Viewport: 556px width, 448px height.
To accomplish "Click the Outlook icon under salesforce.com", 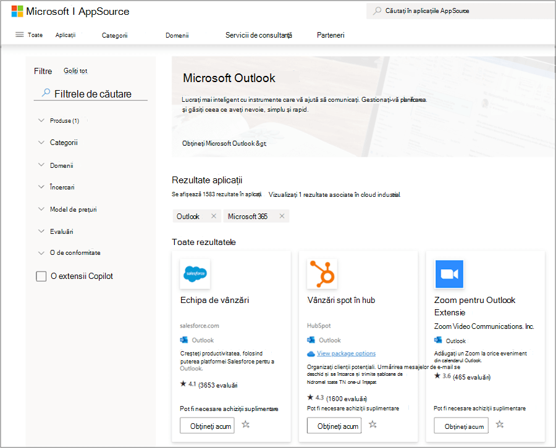I will coord(183,340).
